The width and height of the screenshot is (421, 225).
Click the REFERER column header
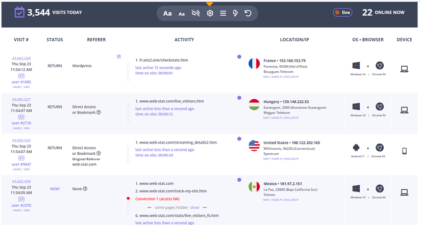96,40
